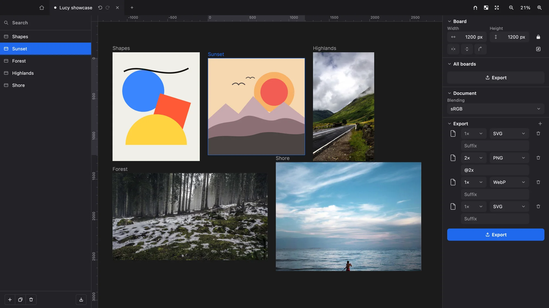The image size is (549, 308).
Task: Collapse the Document section
Action: (x=449, y=93)
